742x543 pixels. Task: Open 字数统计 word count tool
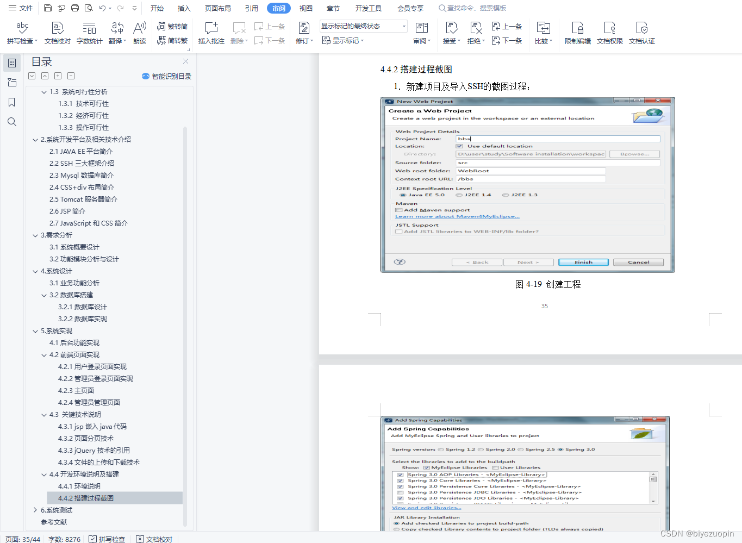(89, 33)
